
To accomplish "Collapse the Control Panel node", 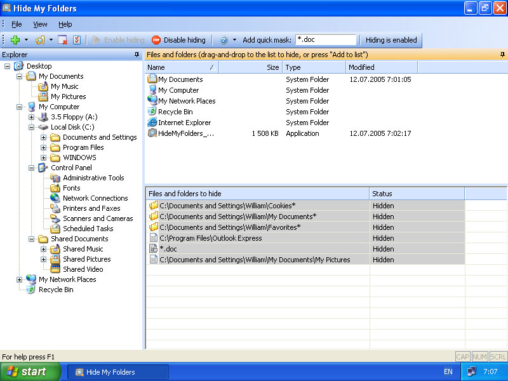I will tap(31, 168).
